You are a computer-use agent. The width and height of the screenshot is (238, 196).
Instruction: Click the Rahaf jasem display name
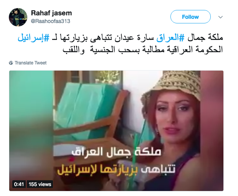(x=51, y=13)
